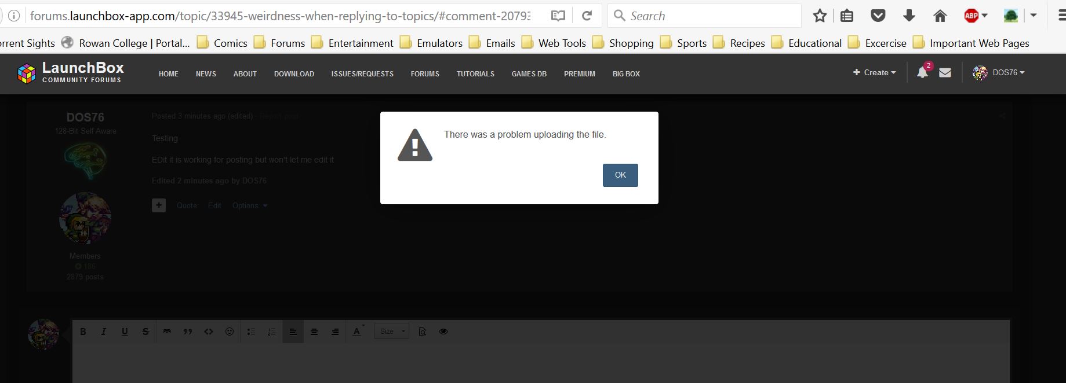Toggle italic formatting in the reply editor

[104, 332]
